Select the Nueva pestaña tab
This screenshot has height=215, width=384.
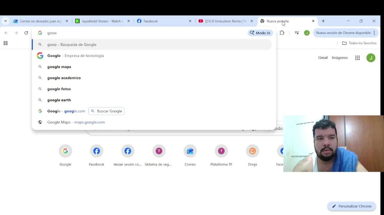287,21
